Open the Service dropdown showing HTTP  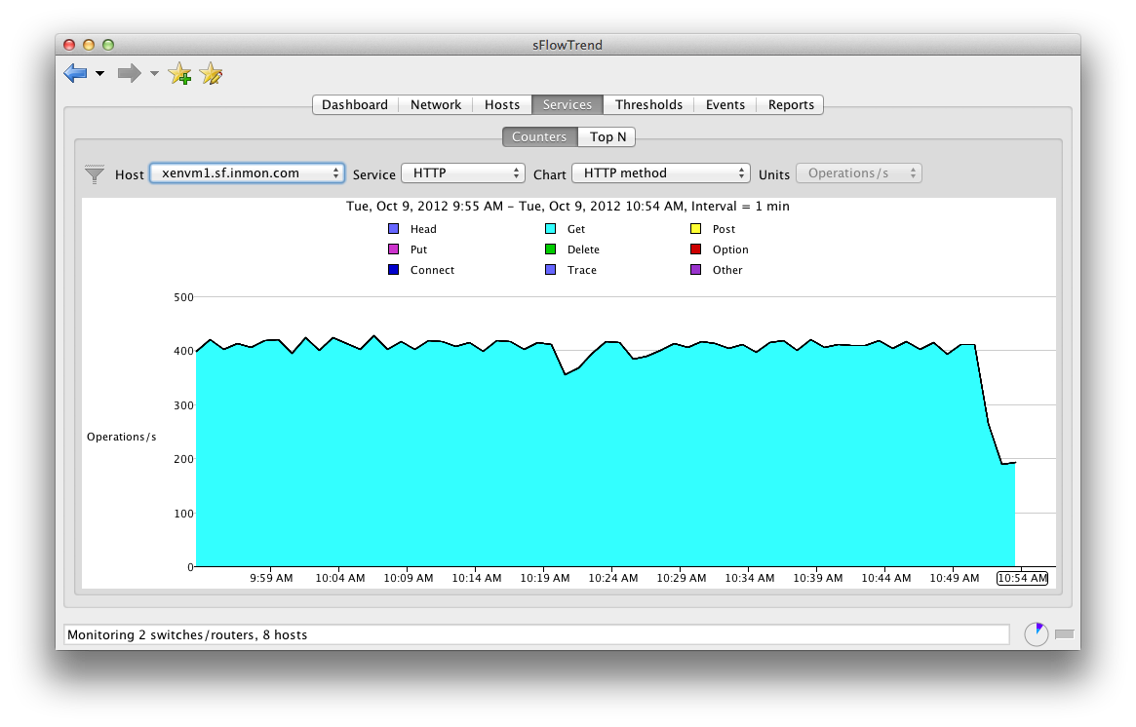(463, 172)
